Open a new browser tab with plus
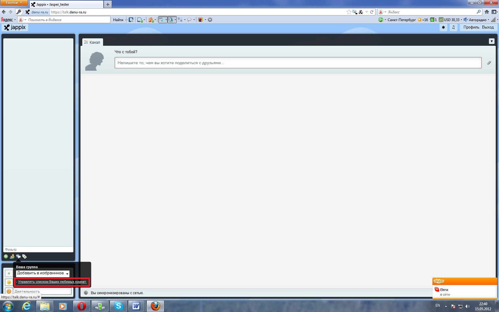 108,4
